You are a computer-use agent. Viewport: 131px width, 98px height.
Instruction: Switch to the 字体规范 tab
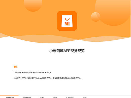click(27, 97)
